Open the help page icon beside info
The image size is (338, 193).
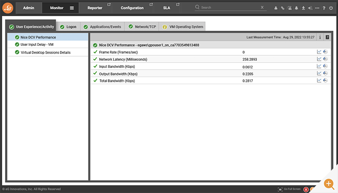tap(327, 37)
